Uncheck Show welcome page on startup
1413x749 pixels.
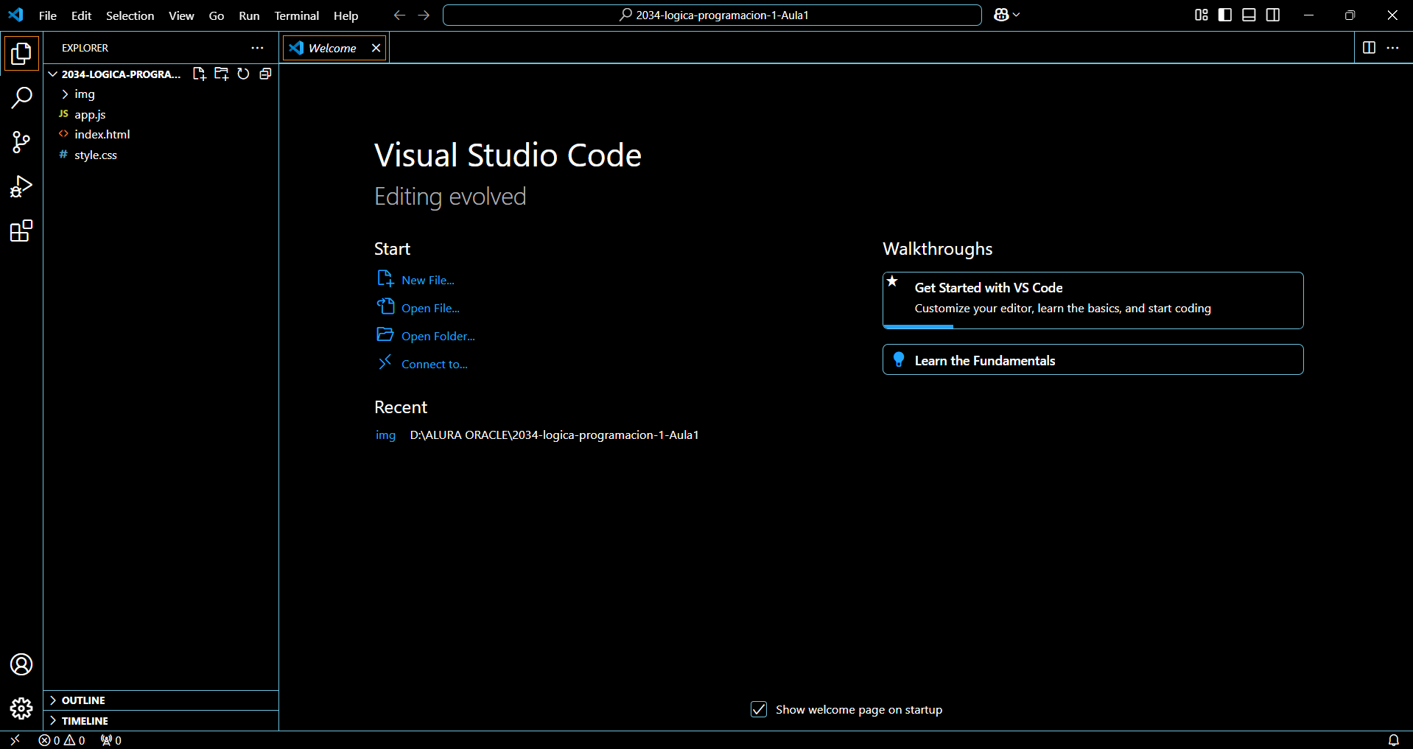[759, 709]
